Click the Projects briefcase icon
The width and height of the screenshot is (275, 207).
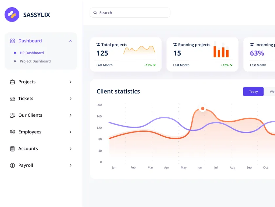coord(12,82)
